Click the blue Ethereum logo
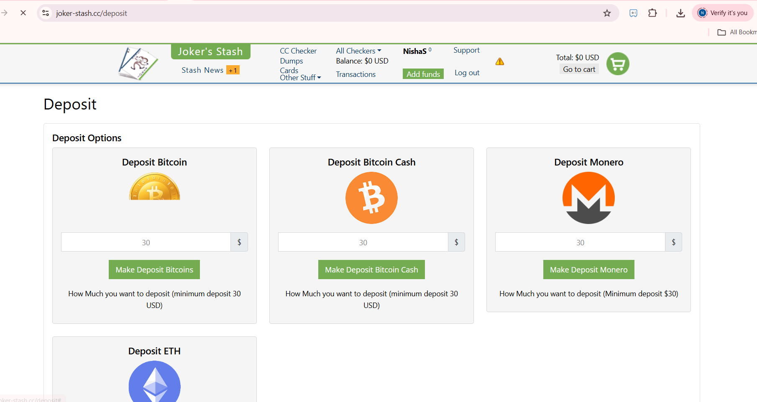757x402 pixels. pos(154,382)
